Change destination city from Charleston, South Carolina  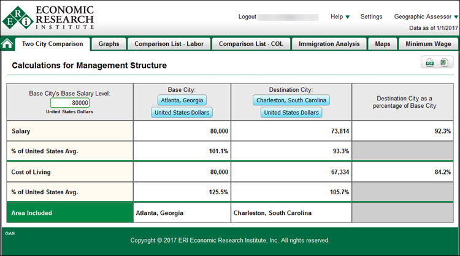(x=291, y=100)
